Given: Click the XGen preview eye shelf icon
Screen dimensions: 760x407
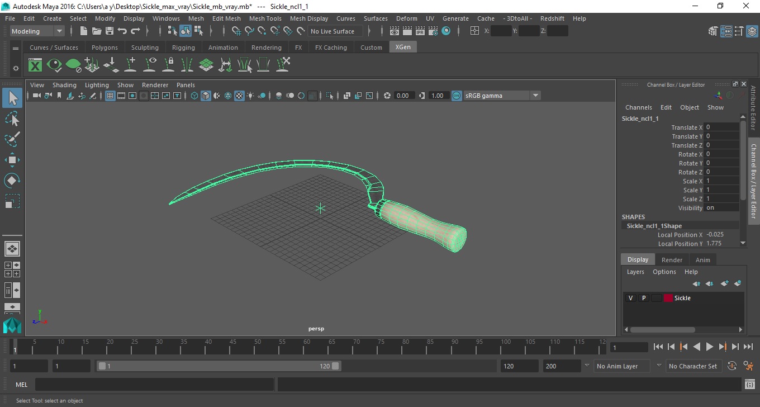Looking at the screenshot, I should 54,65.
